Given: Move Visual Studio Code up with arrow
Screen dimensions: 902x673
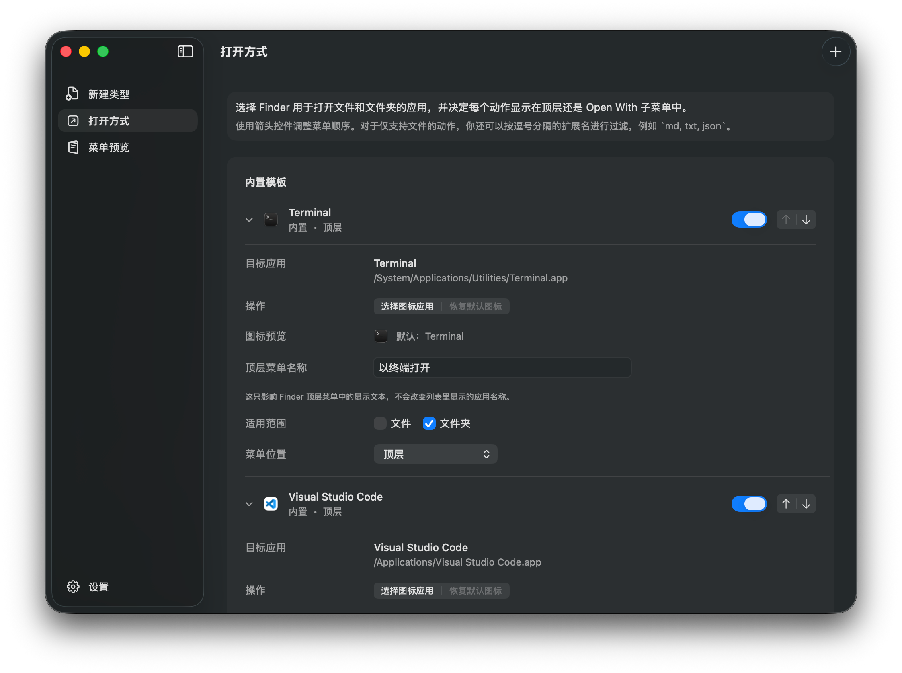Looking at the screenshot, I should point(786,504).
